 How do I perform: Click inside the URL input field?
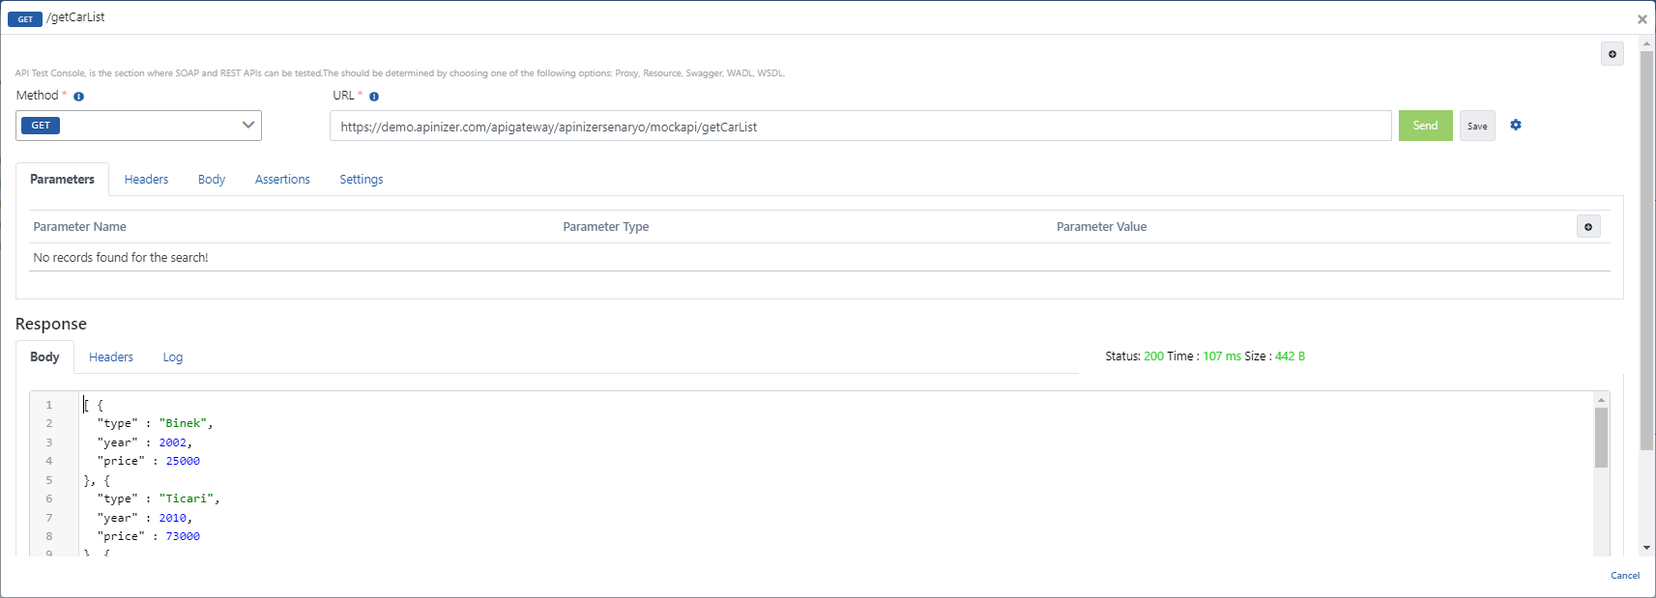pyautogui.click(x=859, y=127)
